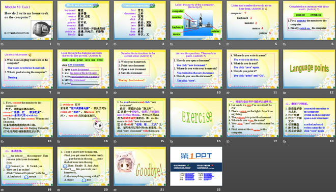Click the animation star icon under slide 15

(x=115, y=141)
